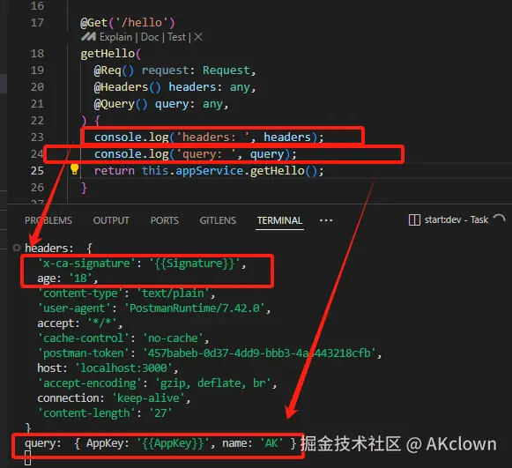Image resolution: width=512 pixels, height=468 pixels.
Task: Click the CodeLens close X icon
Action: [x=198, y=37]
